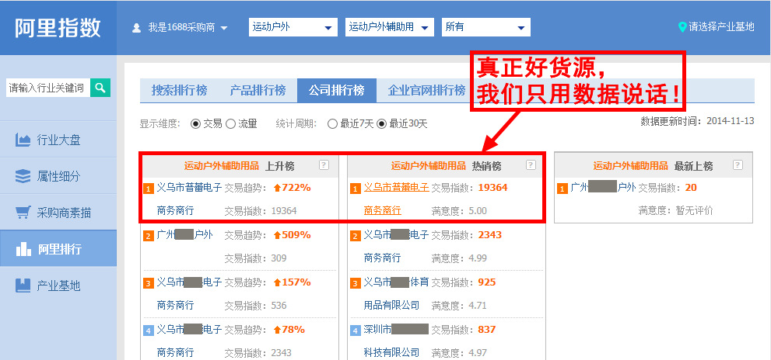The image size is (771, 360).
Task: Click the green search magnifier button
Action: (x=100, y=88)
